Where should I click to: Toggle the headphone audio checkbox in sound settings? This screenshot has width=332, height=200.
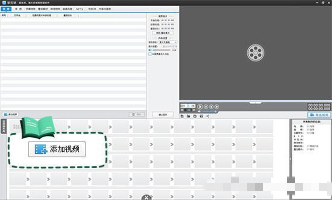150,54
